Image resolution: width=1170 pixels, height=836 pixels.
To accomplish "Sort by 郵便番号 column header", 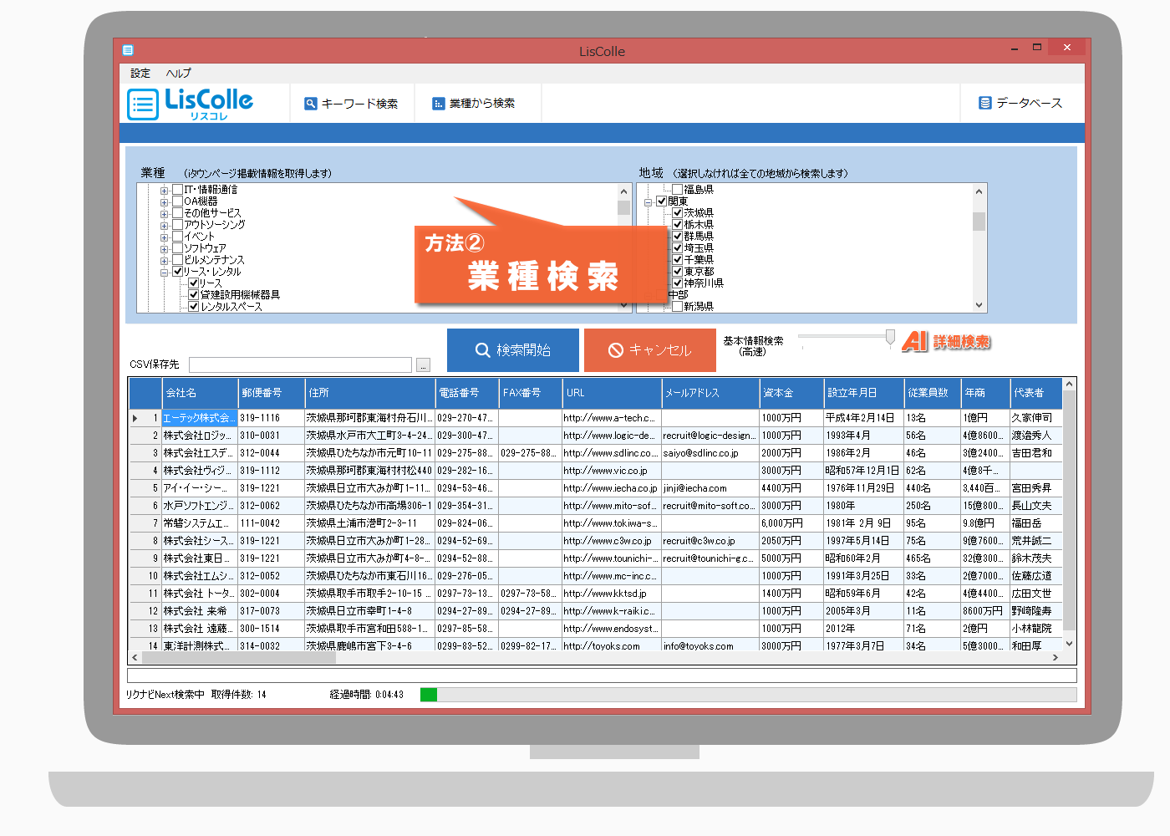I will 271,392.
